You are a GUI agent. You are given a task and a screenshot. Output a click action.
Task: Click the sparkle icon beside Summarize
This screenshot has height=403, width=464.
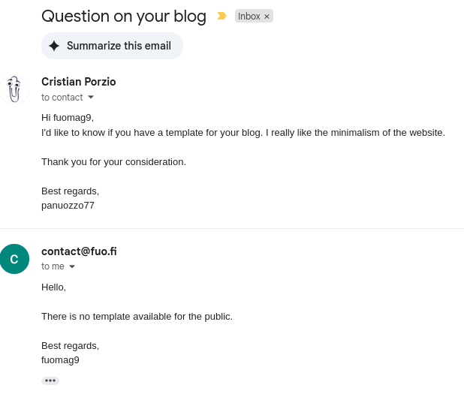(54, 46)
